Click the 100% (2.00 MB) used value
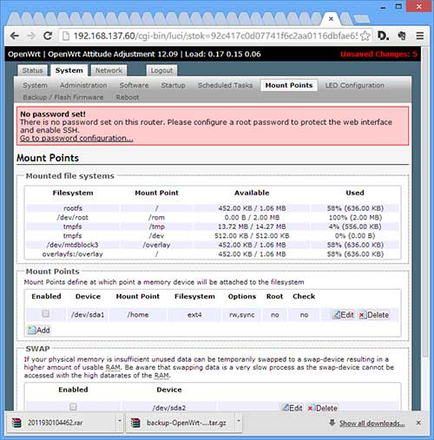The width and height of the screenshot is (434, 440). (355, 217)
